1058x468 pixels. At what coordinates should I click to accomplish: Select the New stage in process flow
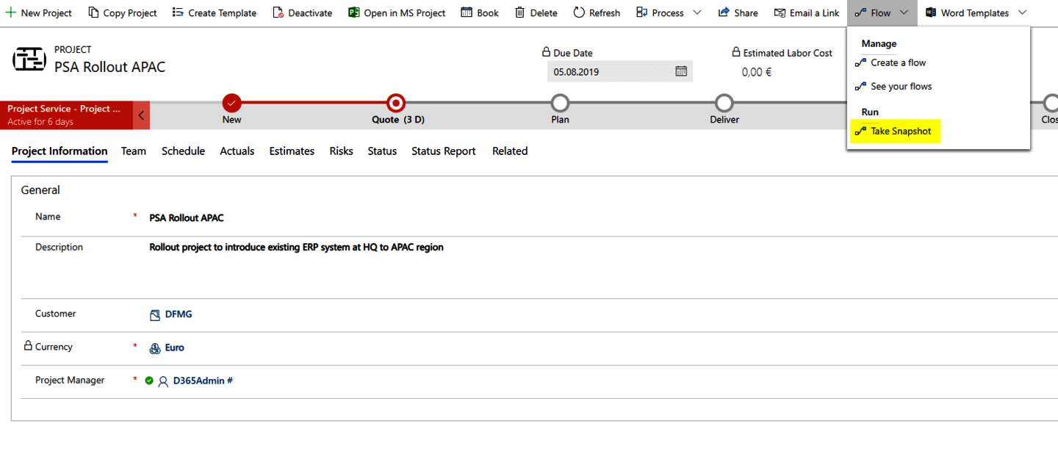point(231,103)
